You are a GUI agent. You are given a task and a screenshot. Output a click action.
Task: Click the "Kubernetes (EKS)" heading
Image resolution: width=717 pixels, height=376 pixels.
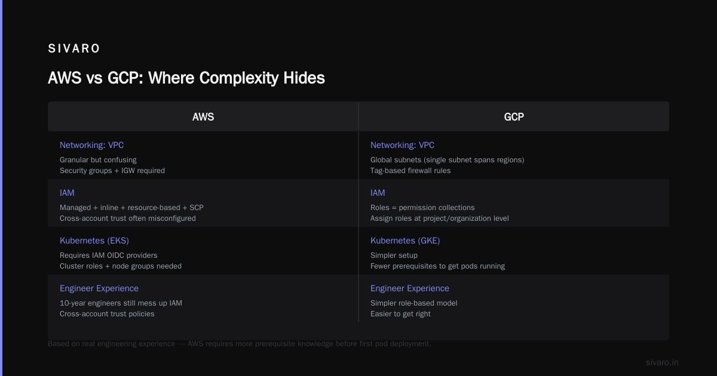point(94,241)
